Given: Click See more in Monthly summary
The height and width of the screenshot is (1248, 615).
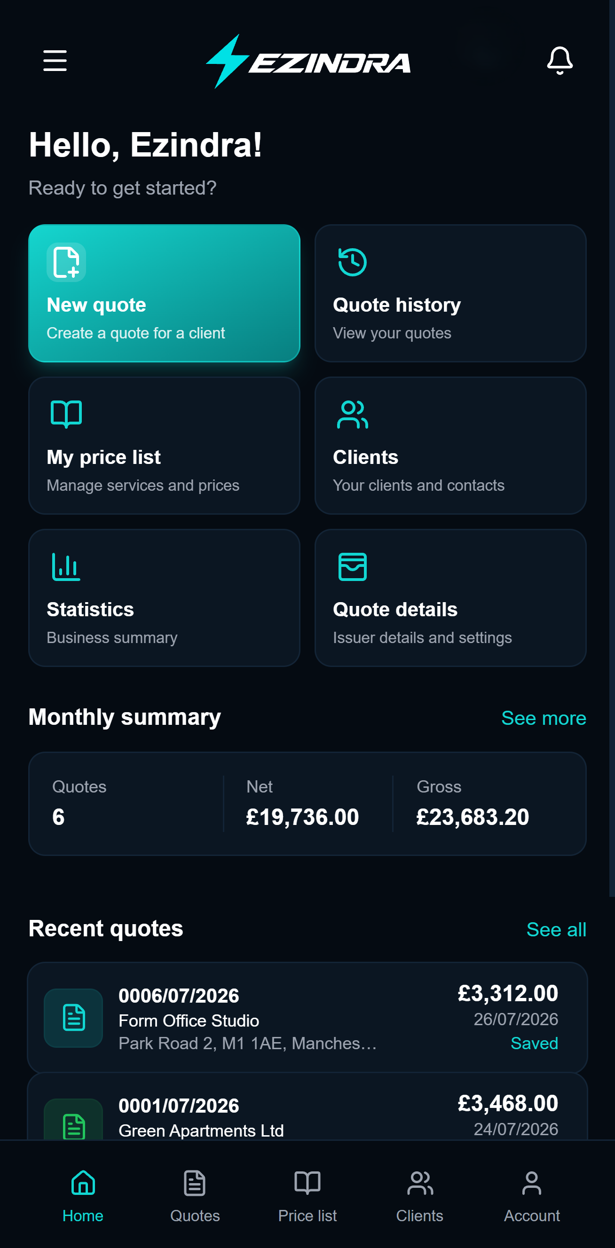Looking at the screenshot, I should [543, 717].
